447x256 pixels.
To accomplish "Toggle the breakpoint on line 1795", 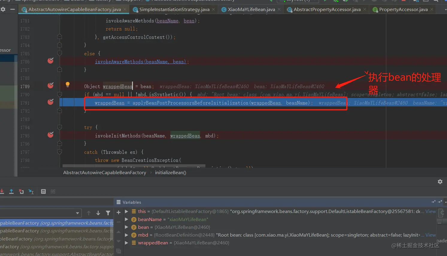I will (51, 135).
